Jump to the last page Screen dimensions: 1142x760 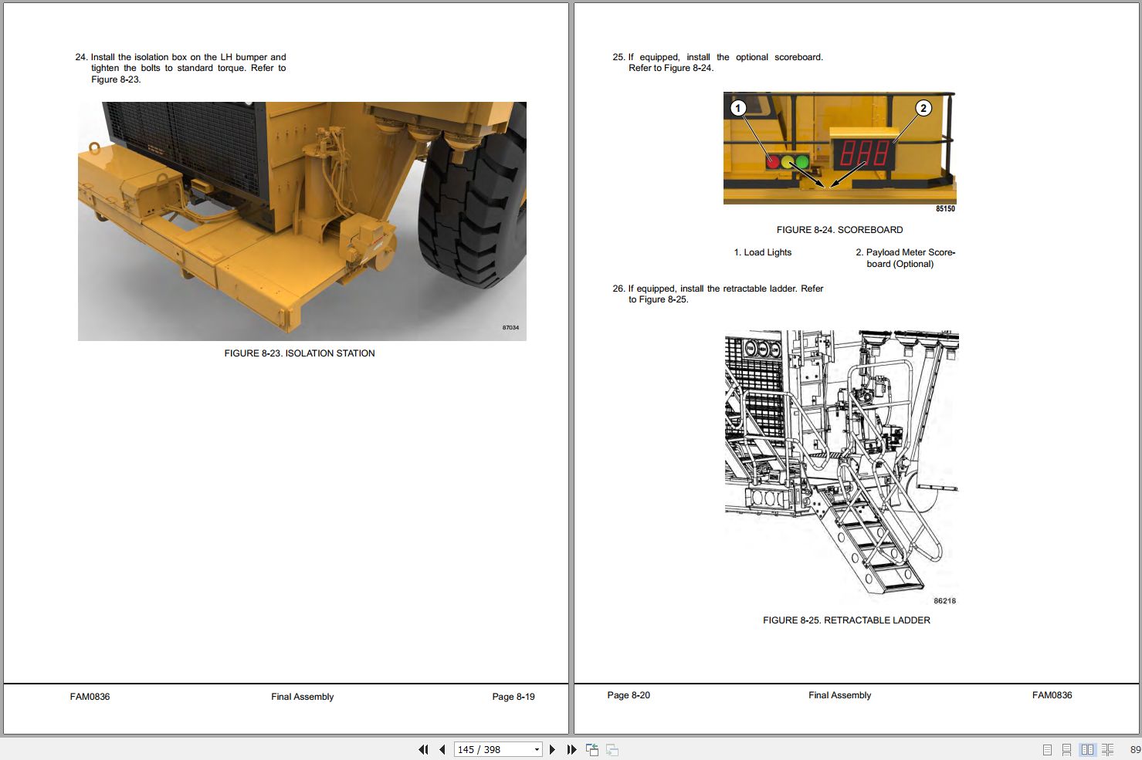(571, 749)
